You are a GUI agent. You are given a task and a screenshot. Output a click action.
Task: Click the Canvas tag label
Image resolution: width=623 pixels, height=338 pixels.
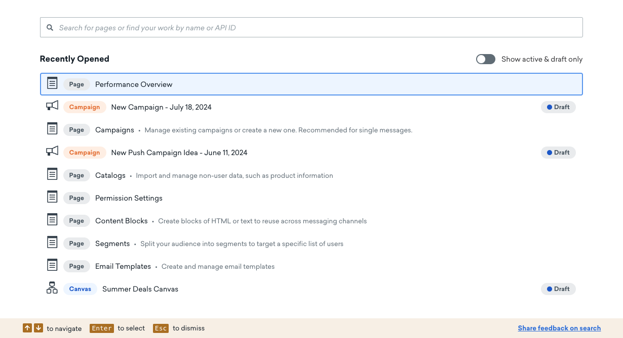point(80,289)
